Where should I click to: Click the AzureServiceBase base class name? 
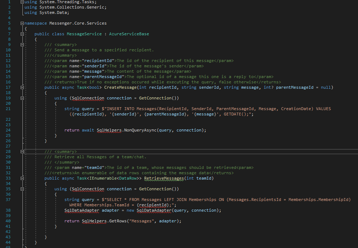(x=129, y=34)
